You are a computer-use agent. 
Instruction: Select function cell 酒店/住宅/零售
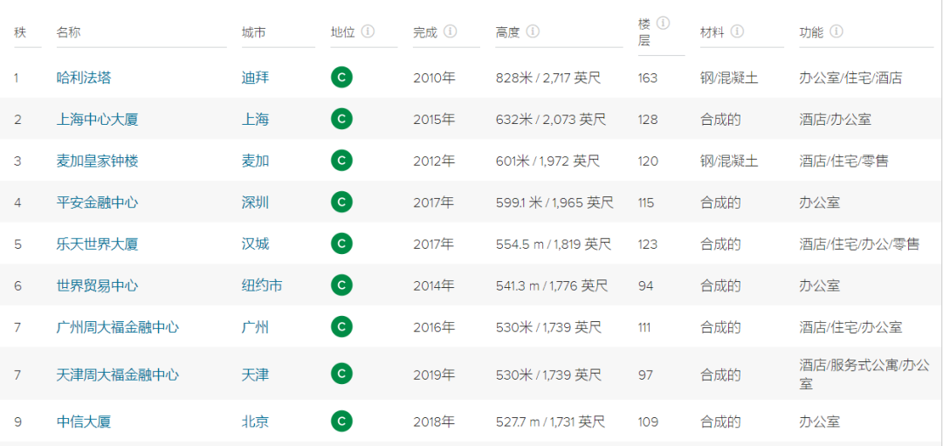(x=844, y=161)
